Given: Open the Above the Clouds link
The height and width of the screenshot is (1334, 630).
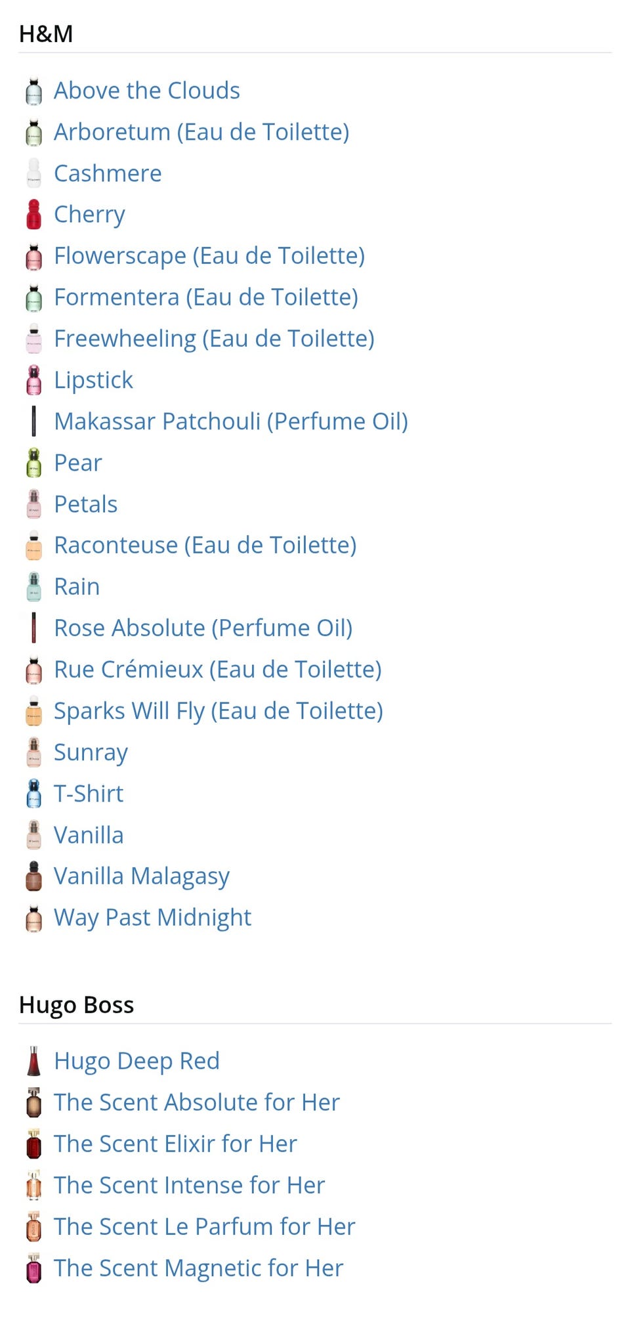Looking at the screenshot, I should click(146, 91).
